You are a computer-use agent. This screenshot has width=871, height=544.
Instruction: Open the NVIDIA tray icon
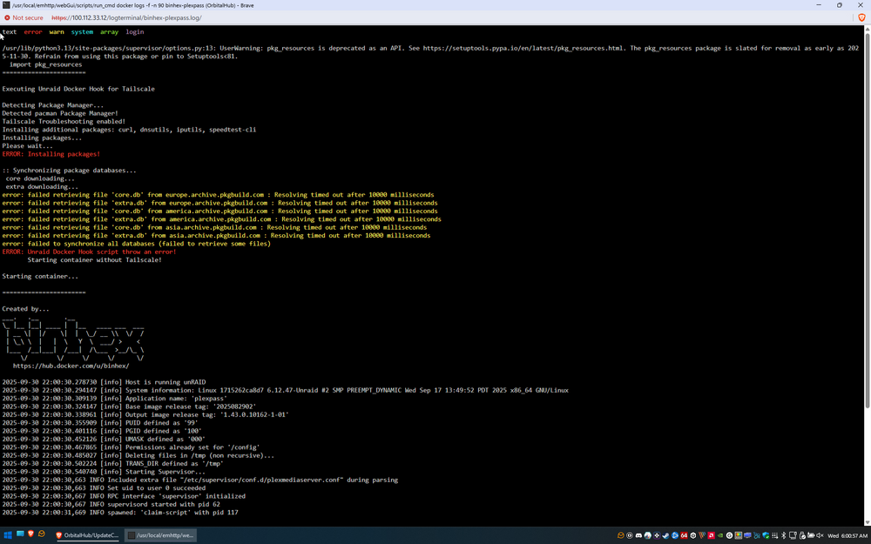point(720,535)
